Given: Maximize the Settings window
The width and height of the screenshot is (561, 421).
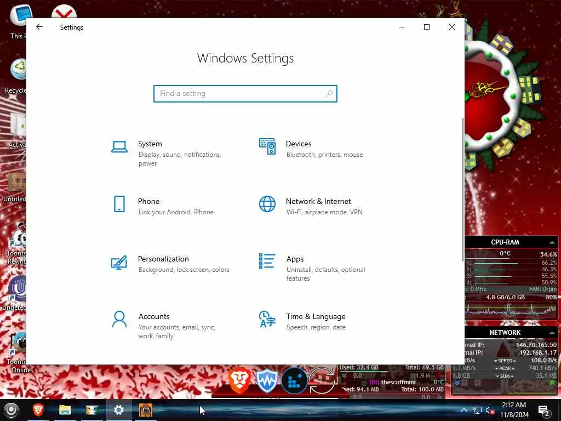Looking at the screenshot, I should pos(426,27).
